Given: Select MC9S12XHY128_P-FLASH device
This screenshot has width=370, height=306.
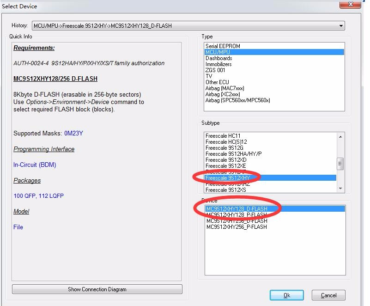Looking at the screenshot, I should point(275,215).
